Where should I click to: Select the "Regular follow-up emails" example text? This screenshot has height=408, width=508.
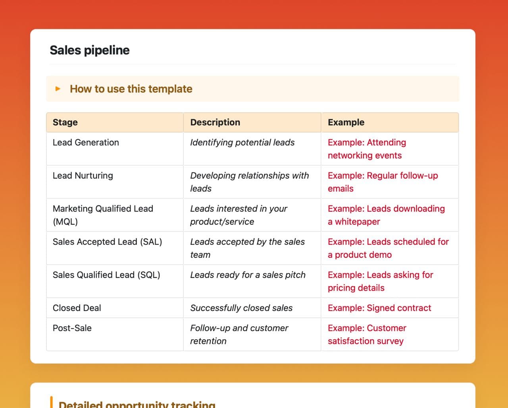(x=383, y=182)
